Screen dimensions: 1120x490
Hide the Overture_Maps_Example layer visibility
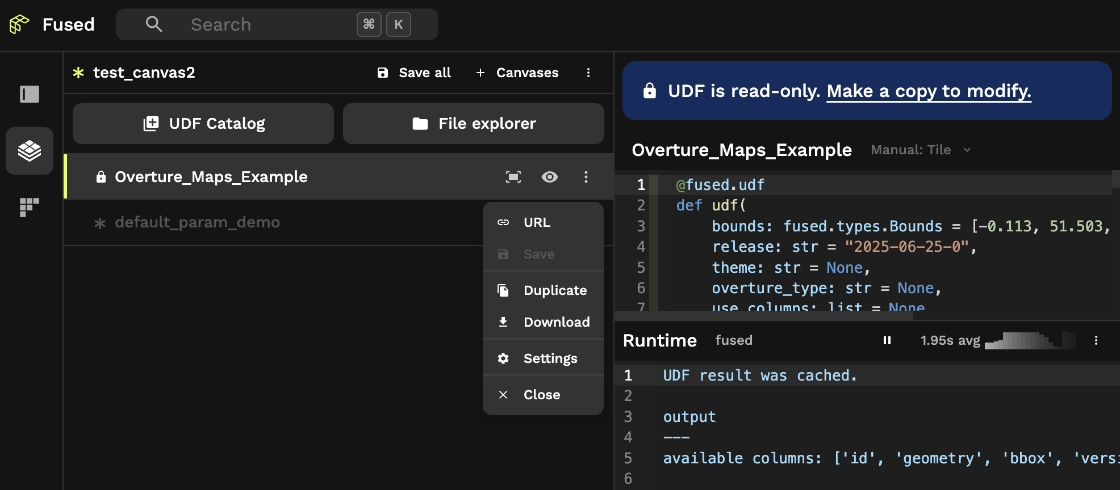tap(549, 177)
